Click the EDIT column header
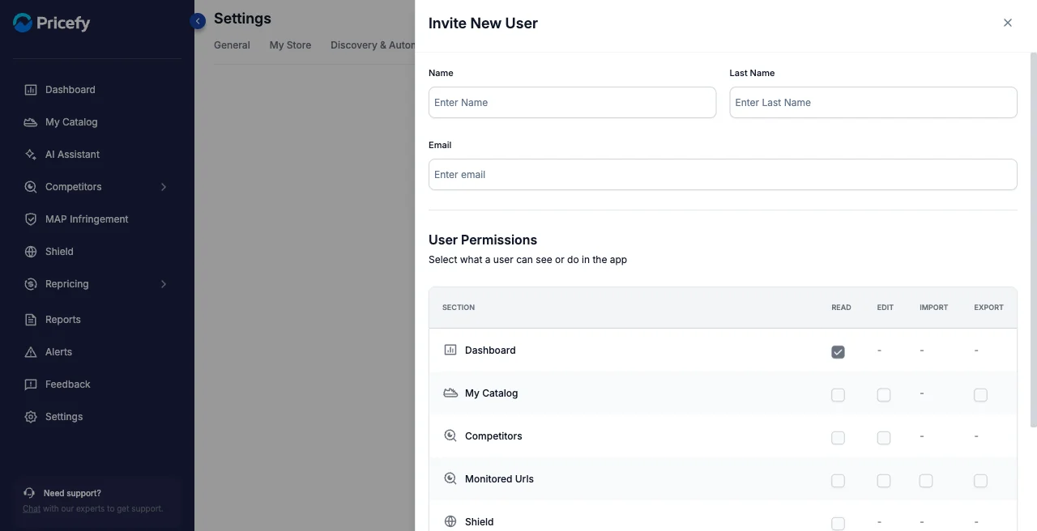Image resolution: width=1037 pixels, height=531 pixels. (x=886, y=308)
